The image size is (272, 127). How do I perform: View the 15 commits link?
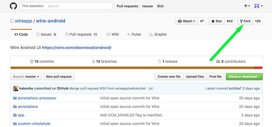click(42, 61)
